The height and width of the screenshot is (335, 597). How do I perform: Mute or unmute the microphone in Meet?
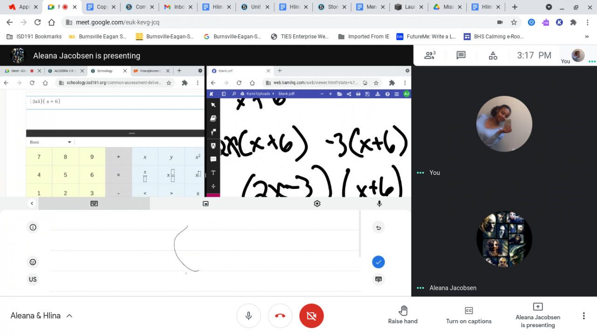(x=249, y=316)
